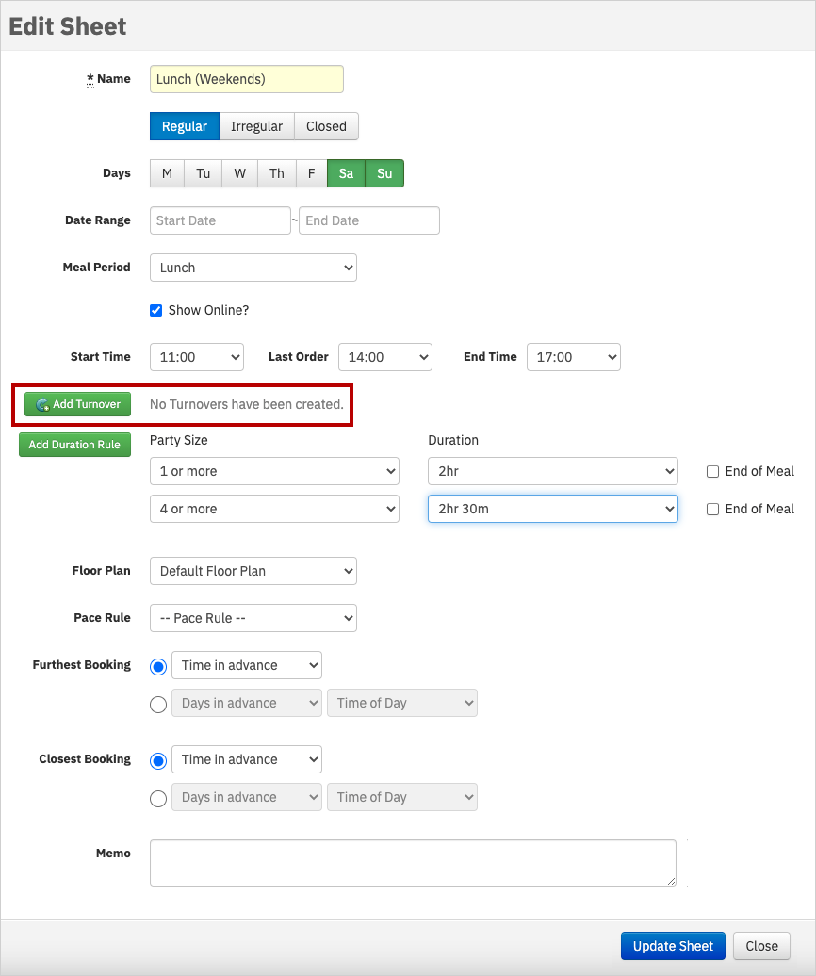Click the End Date field
Viewport: 816px width, 976px height.
(369, 220)
